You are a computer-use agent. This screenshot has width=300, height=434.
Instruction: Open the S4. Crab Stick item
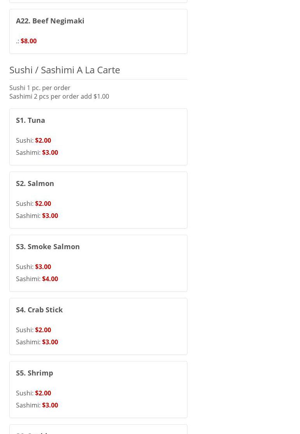39,310
